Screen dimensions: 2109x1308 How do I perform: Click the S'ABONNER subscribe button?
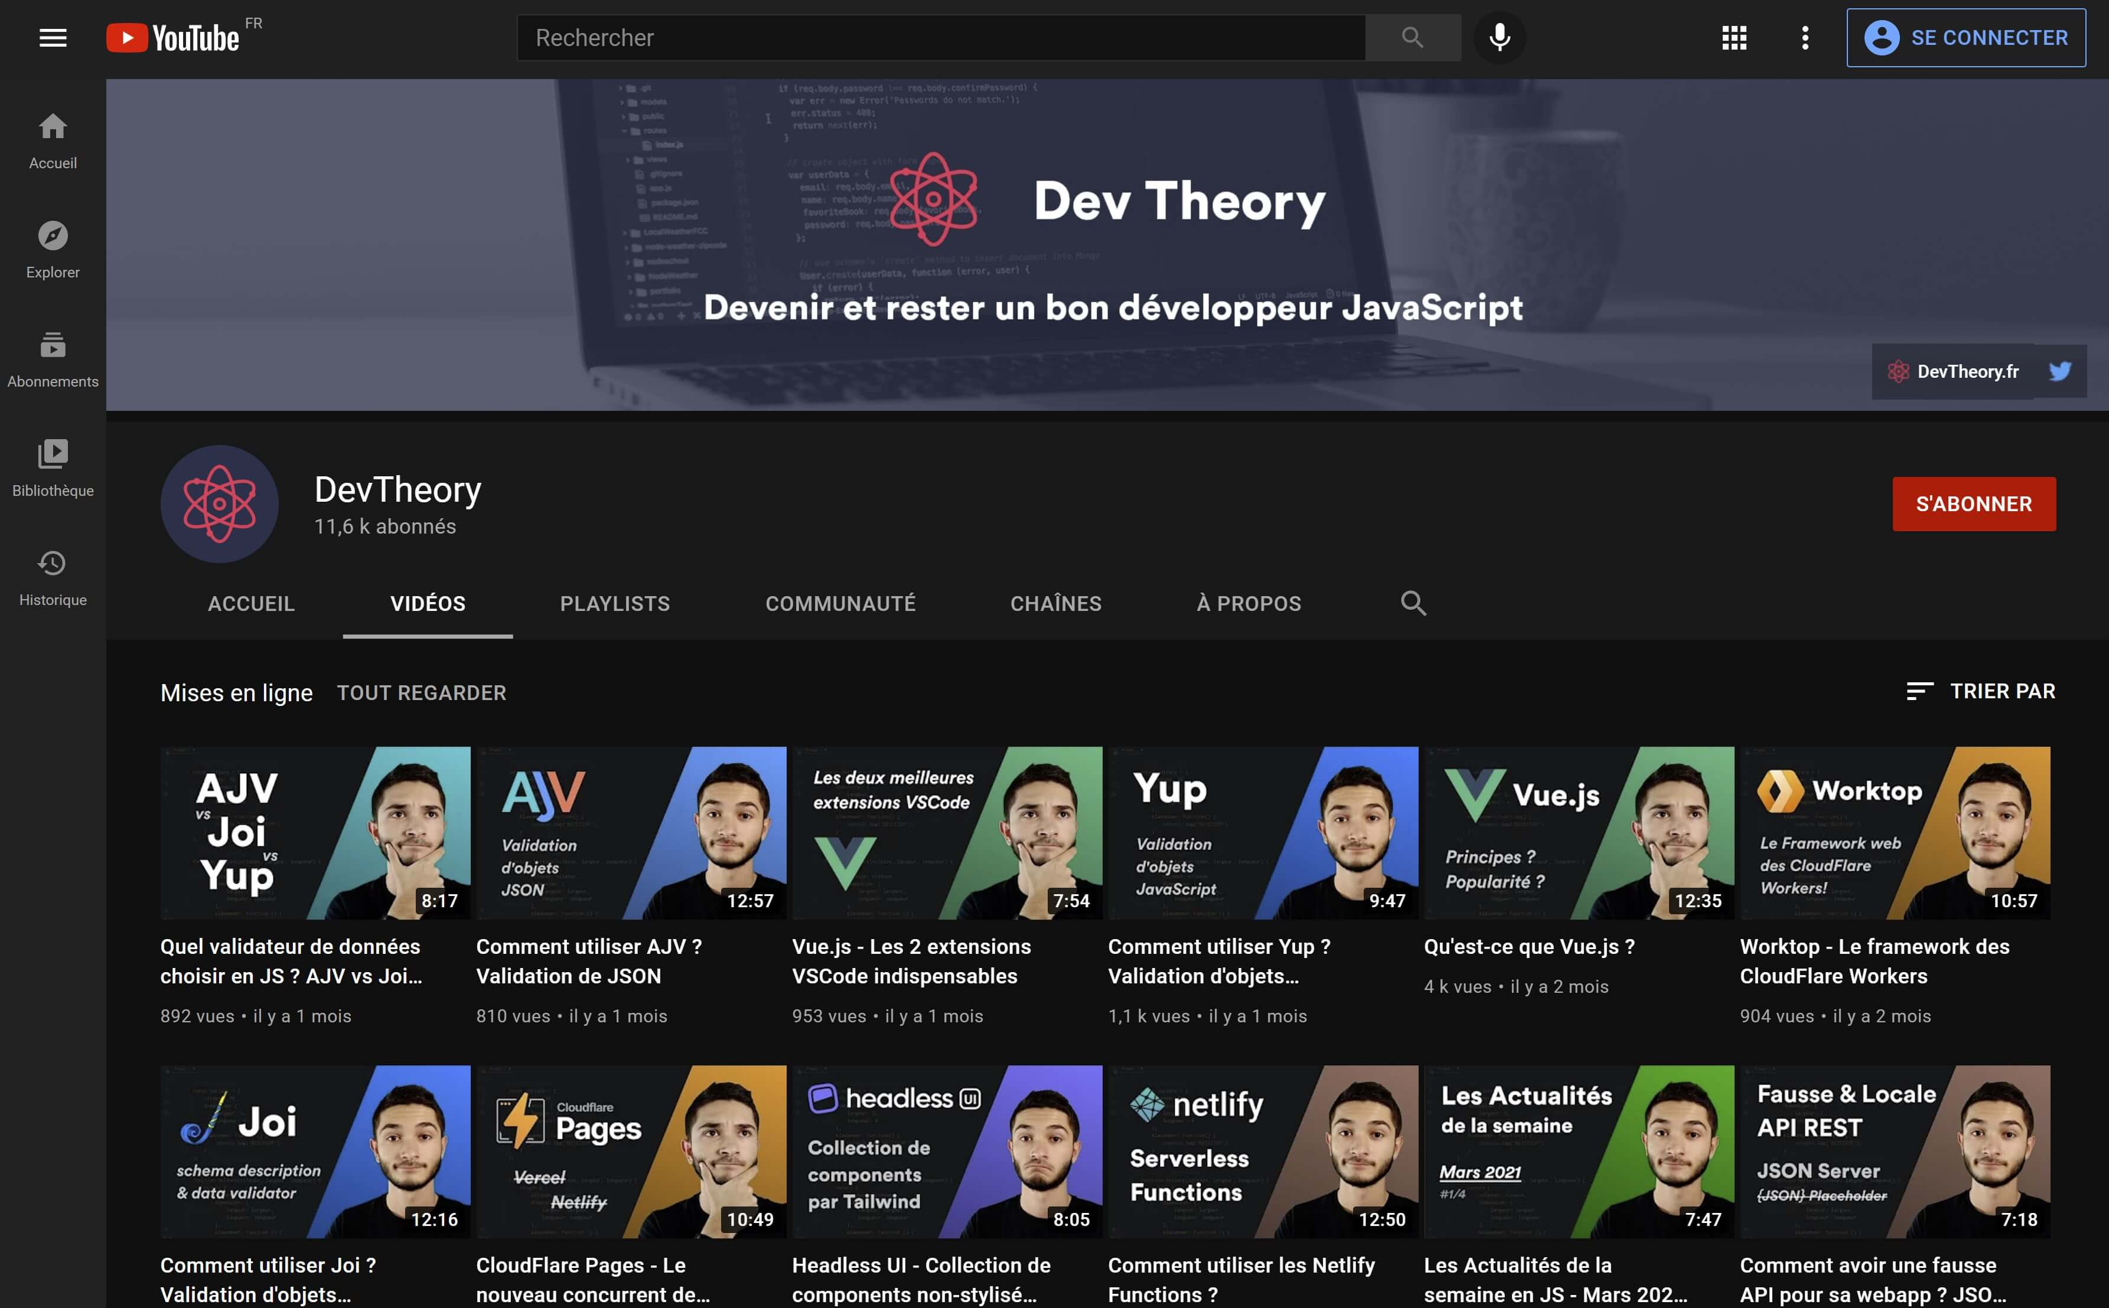[1974, 503]
